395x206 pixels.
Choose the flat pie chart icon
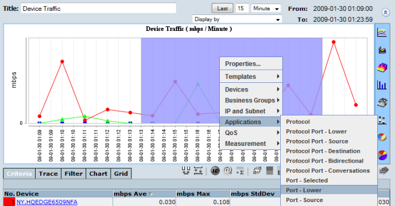pyautogui.click(x=382, y=137)
